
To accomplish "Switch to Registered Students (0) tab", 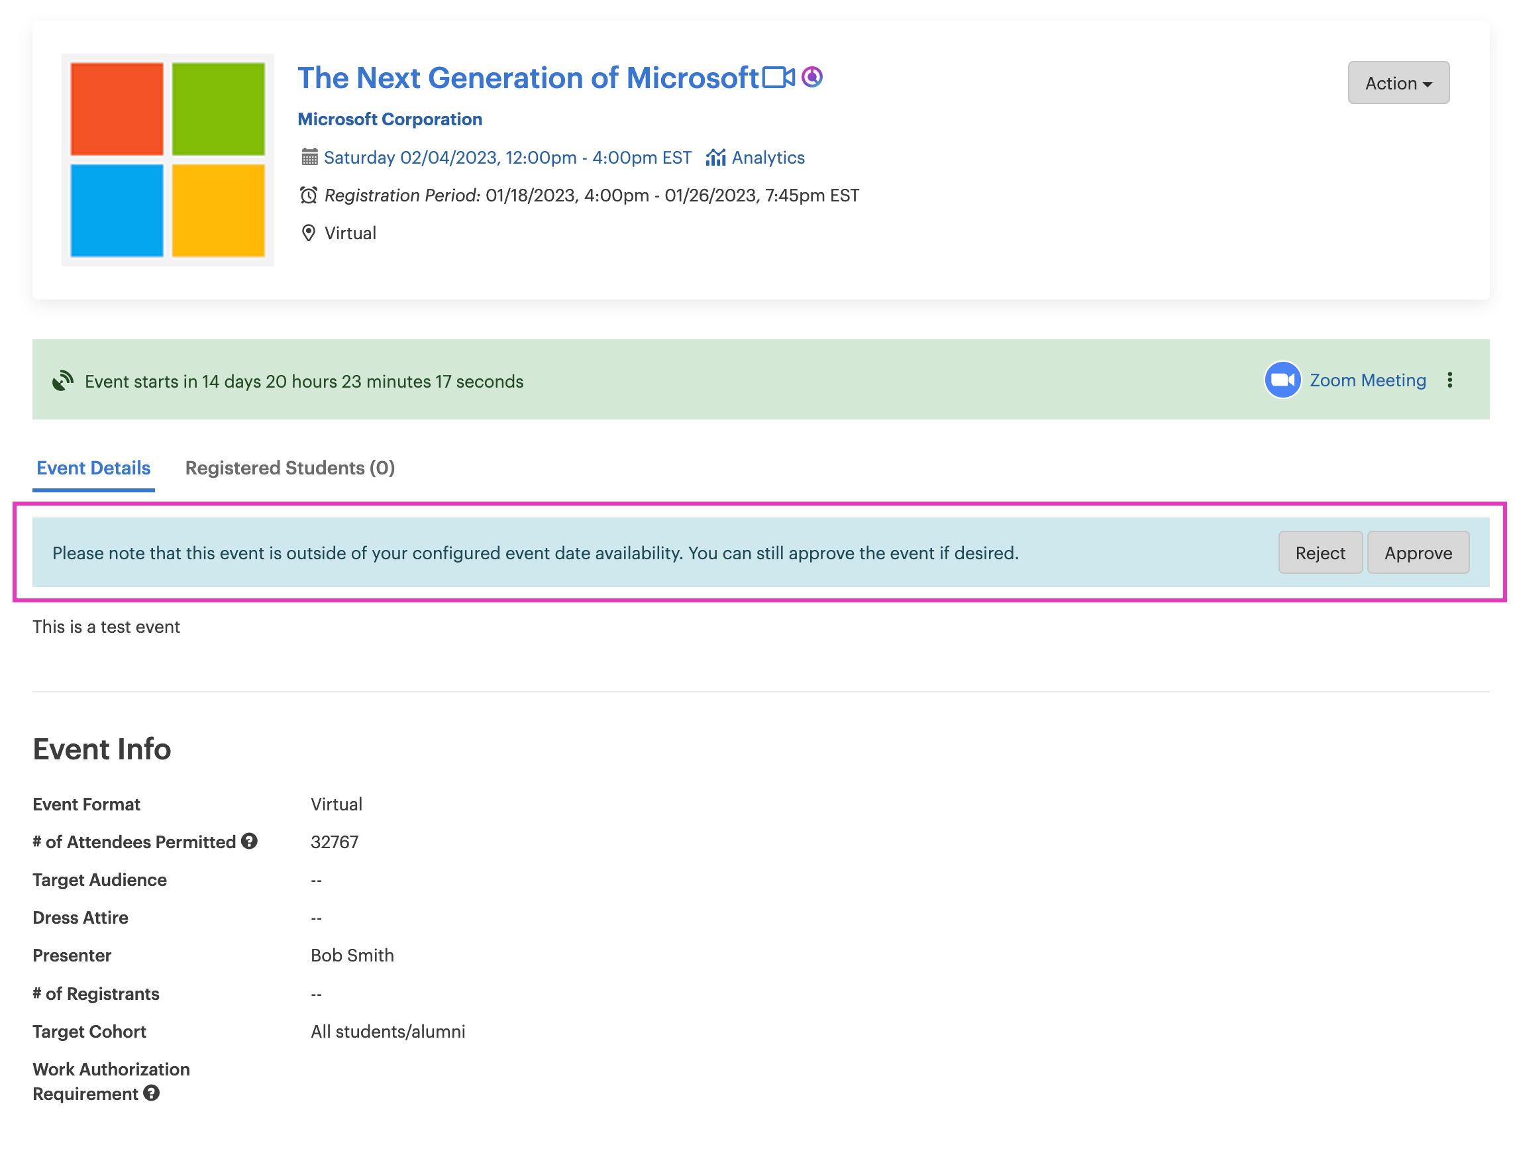I will tap(290, 468).
